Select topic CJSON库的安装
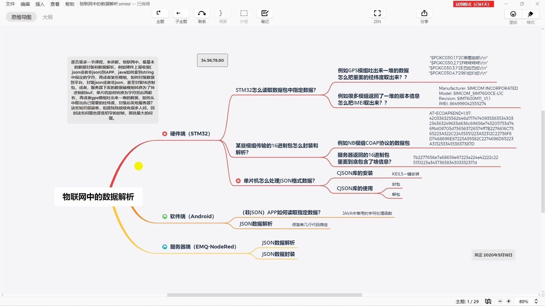 (355, 173)
